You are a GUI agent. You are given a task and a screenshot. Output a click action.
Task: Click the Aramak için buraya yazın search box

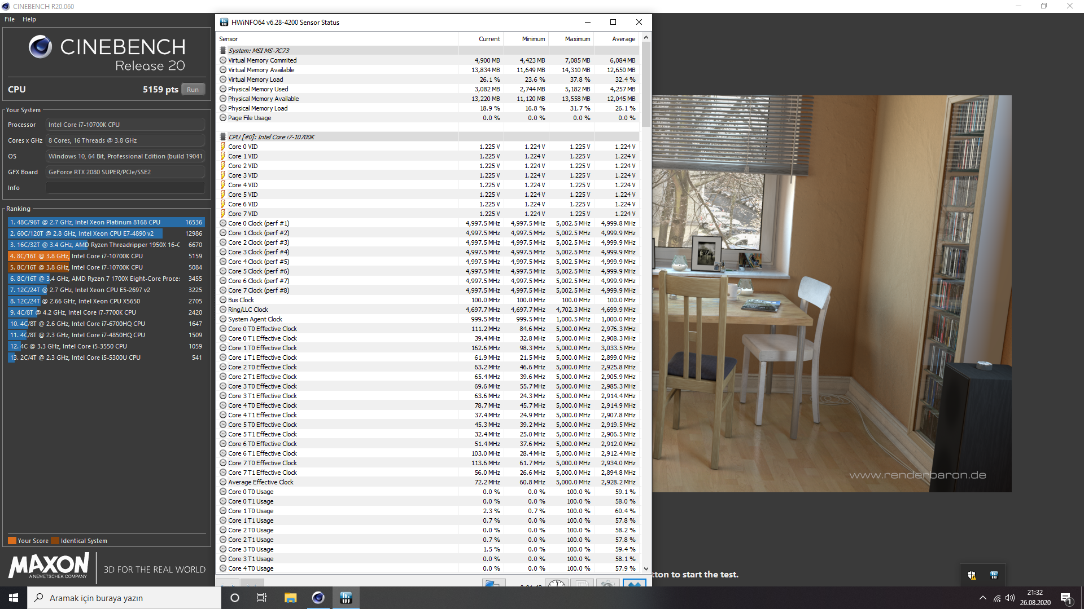(124, 598)
